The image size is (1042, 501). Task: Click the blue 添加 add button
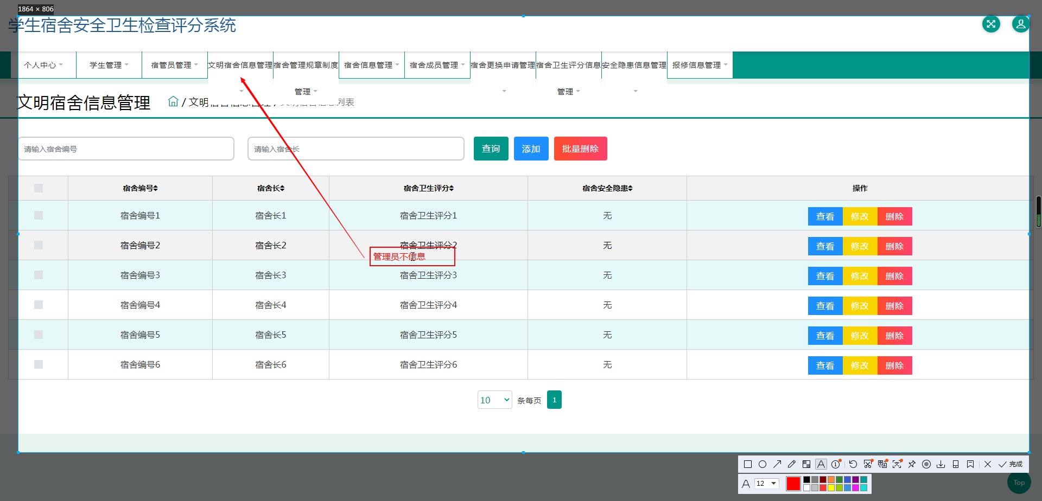[x=531, y=149]
